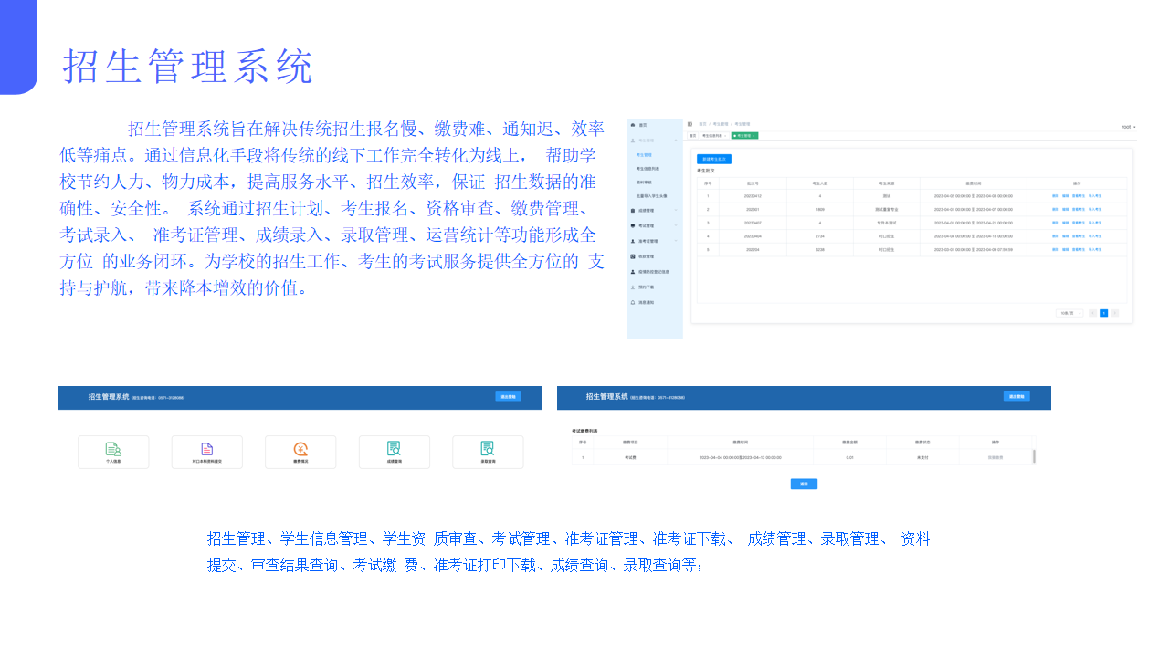This screenshot has height=657, width=1169.
Task: Click the 考试管理 sidebar icon
Action: pyautogui.click(x=634, y=224)
